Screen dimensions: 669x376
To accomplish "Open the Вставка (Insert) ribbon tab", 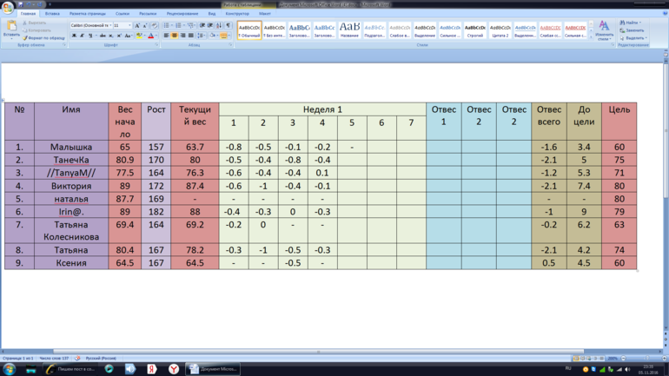I will tap(52, 14).
